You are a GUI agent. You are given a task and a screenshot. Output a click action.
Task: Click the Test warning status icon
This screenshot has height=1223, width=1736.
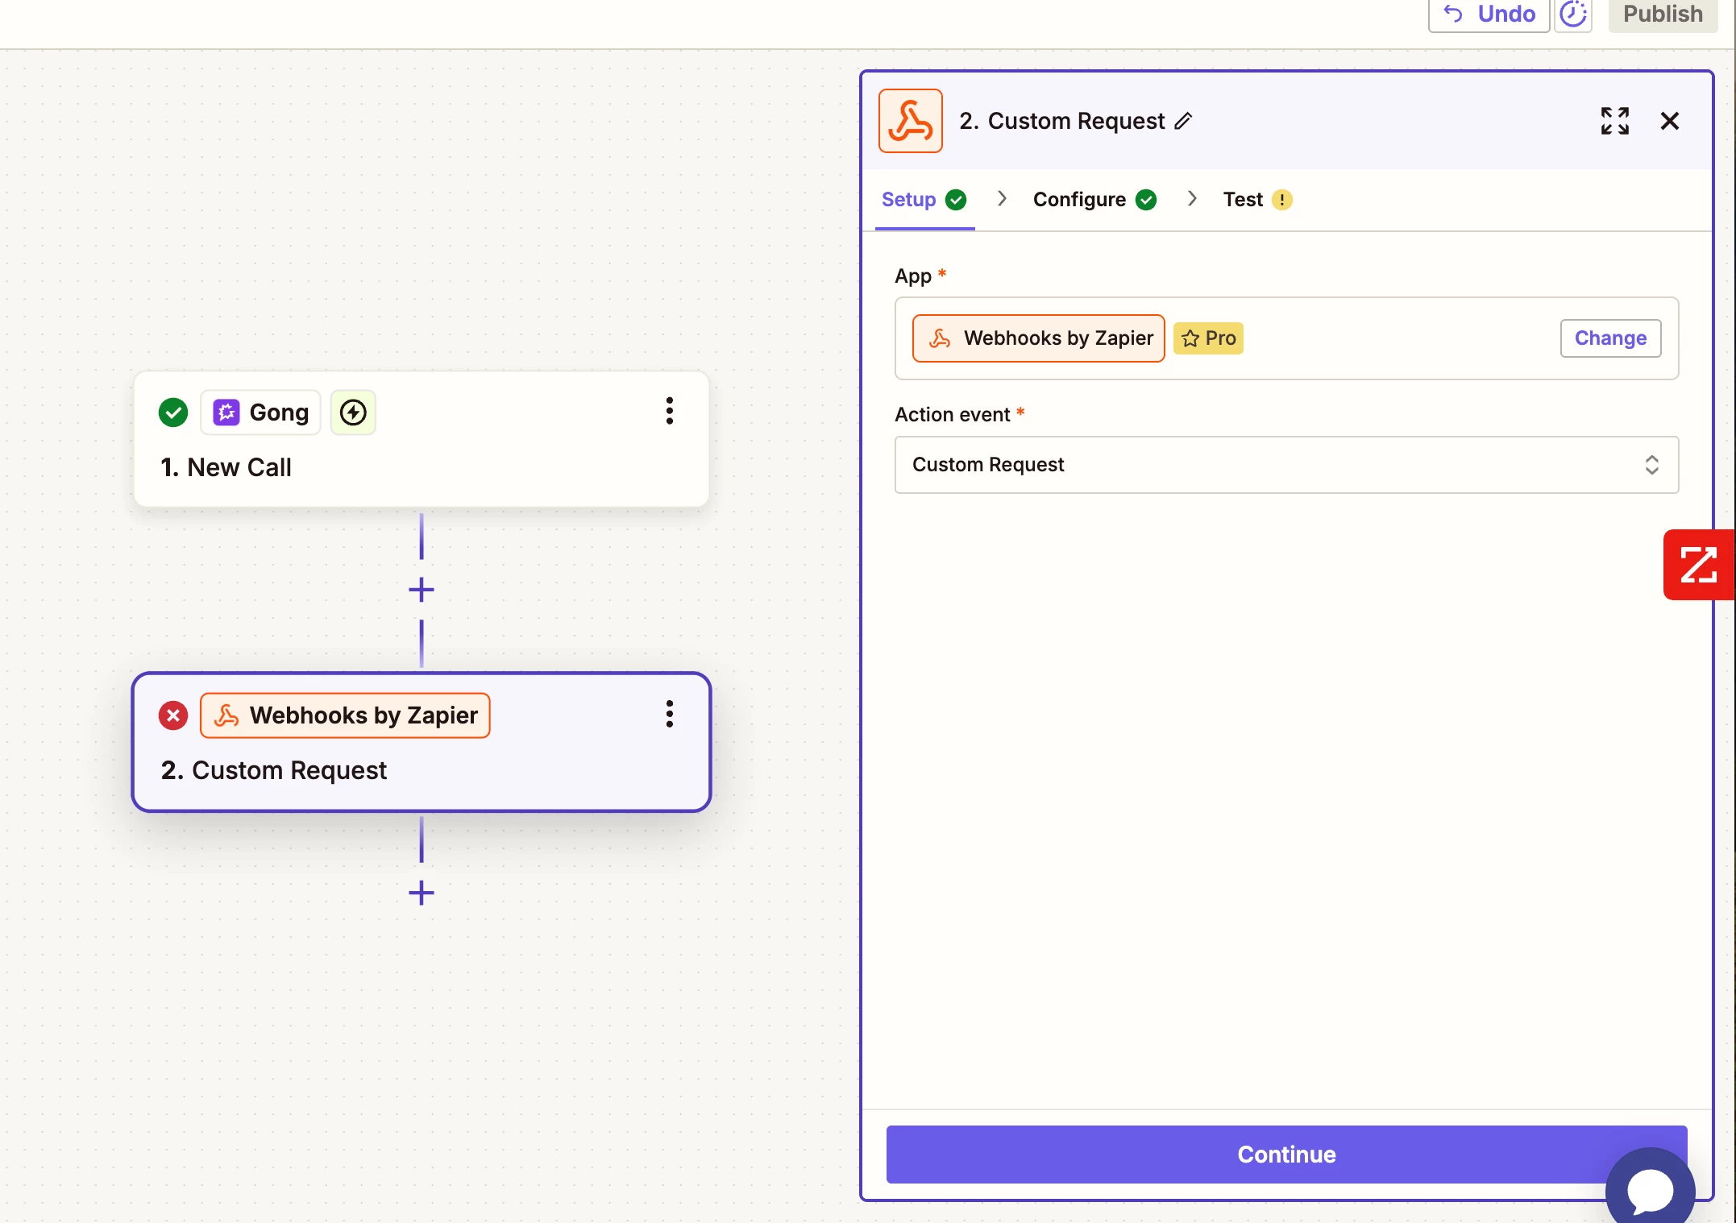[x=1281, y=200]
